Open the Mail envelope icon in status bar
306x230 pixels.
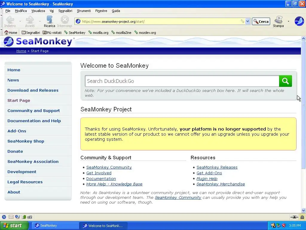coord(11,217)
